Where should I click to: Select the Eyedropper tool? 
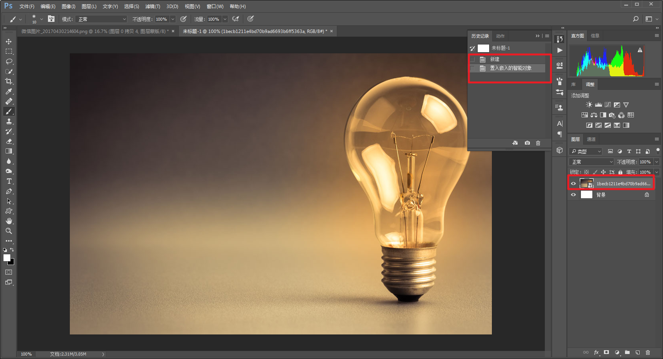tap(9, 91)
